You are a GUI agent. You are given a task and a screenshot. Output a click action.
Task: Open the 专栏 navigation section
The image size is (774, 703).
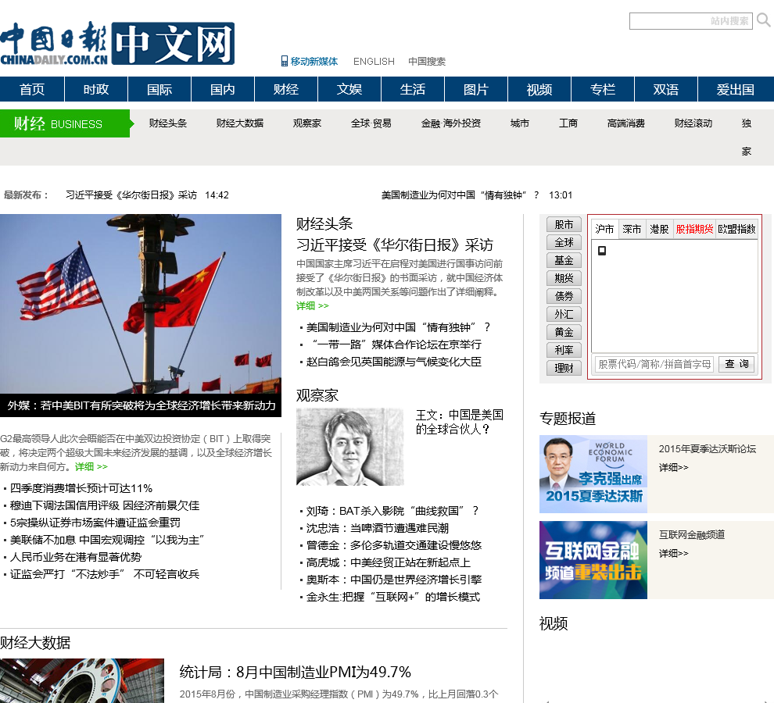603,89
